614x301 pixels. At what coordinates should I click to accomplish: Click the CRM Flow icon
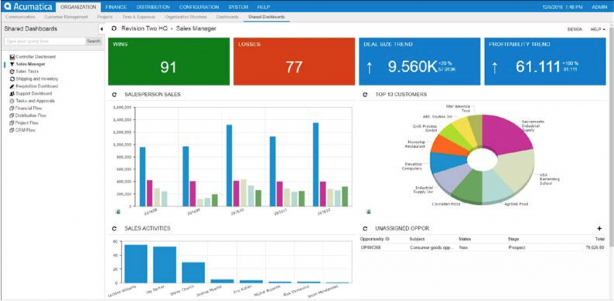12,130
